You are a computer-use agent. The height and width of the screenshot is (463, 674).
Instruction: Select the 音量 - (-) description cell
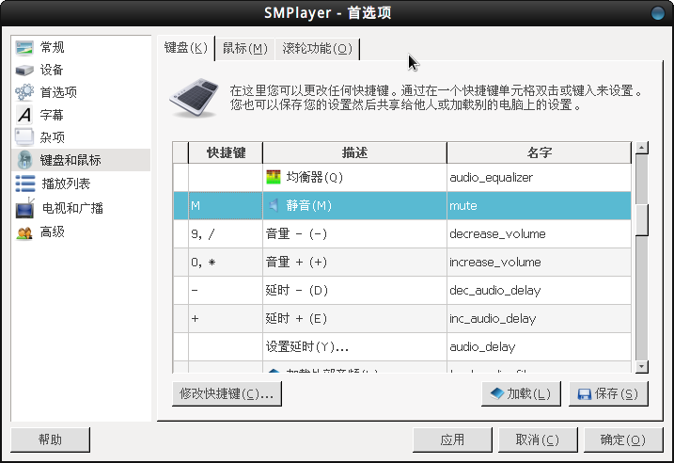(354, 234)
